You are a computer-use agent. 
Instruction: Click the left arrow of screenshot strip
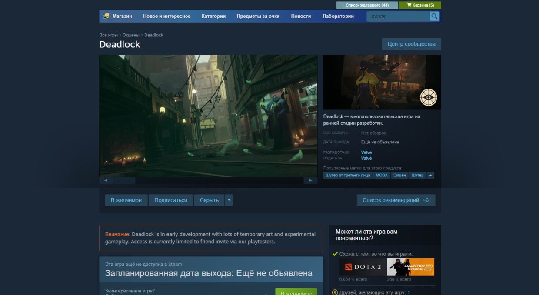click(x=106, y=180)
